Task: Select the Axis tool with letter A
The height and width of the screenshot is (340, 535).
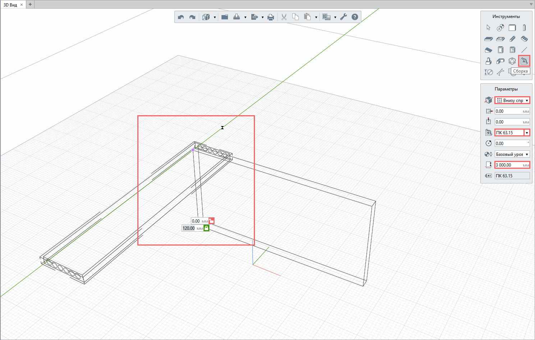Action: (500, 28)
